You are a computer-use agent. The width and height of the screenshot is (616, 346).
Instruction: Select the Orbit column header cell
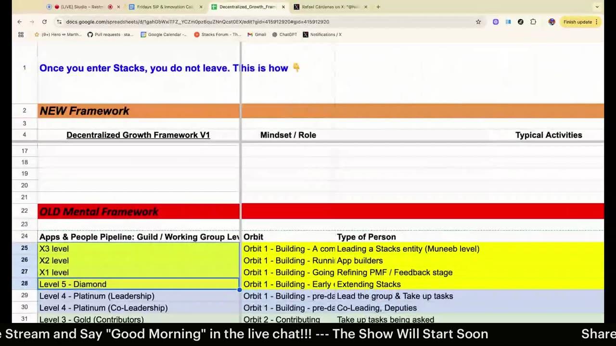point(288,237)
